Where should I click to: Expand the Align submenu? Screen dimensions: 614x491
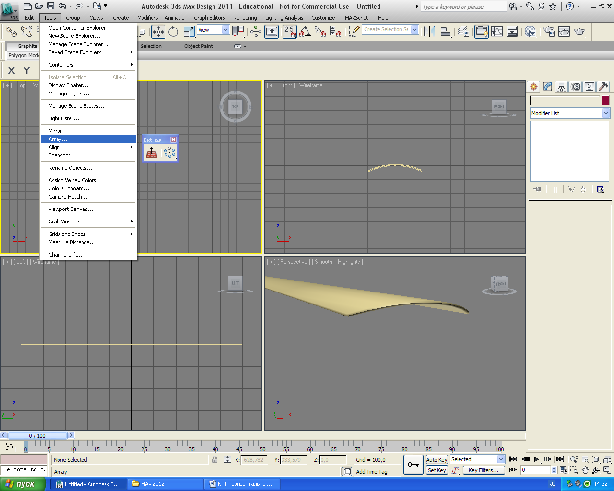pyautogui.click(x=88, y=147)
